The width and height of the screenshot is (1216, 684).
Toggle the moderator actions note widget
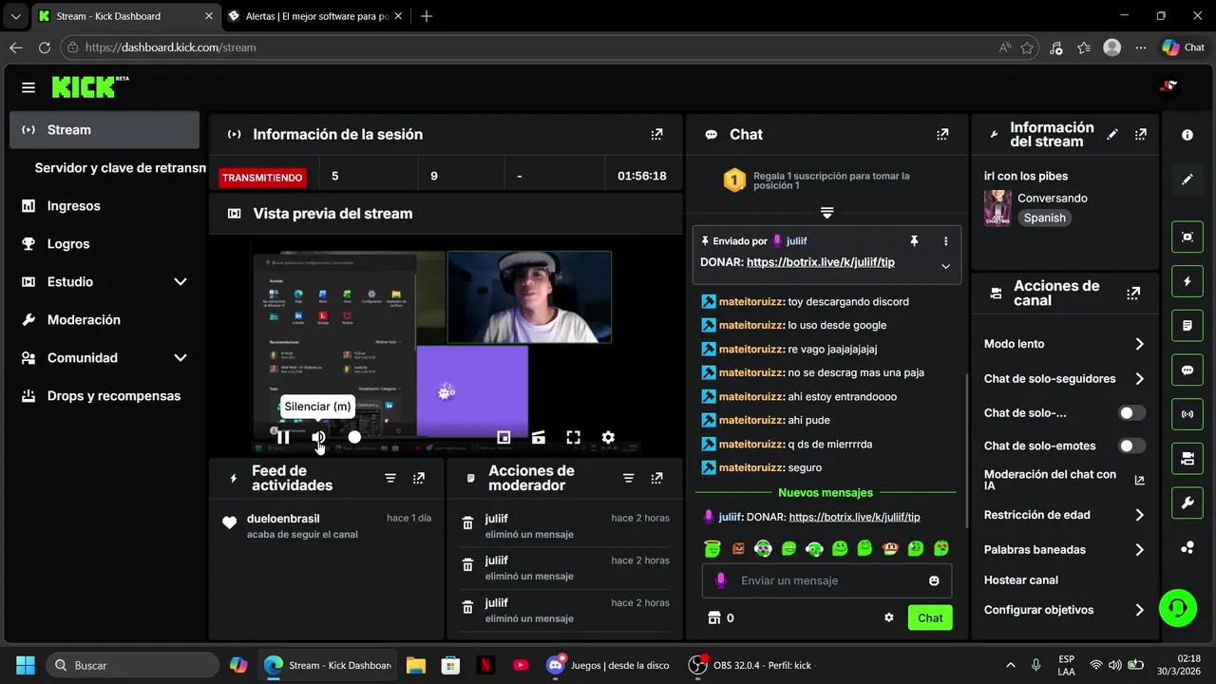point(1187,325)
